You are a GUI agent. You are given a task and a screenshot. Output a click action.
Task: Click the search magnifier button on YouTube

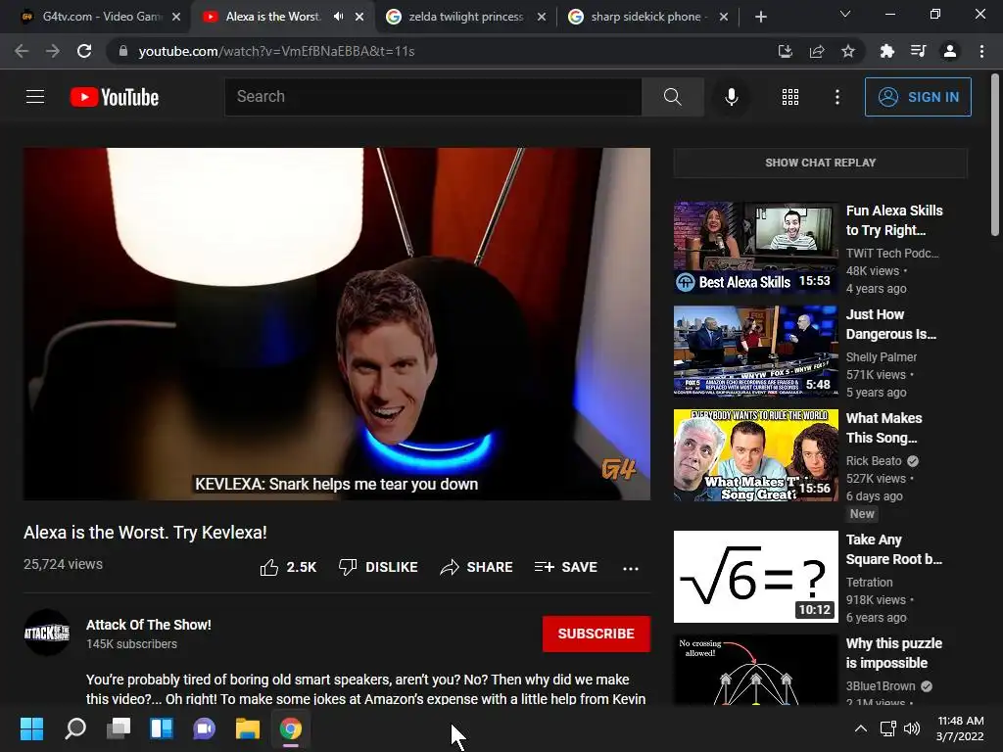pos(672,97)
